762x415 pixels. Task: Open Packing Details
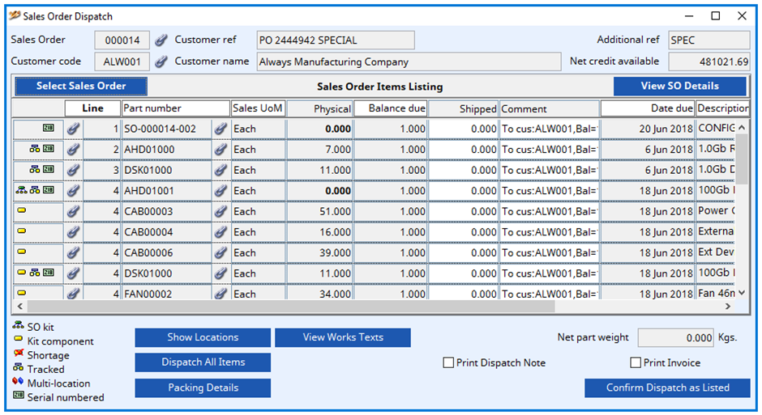click(203, 388)
